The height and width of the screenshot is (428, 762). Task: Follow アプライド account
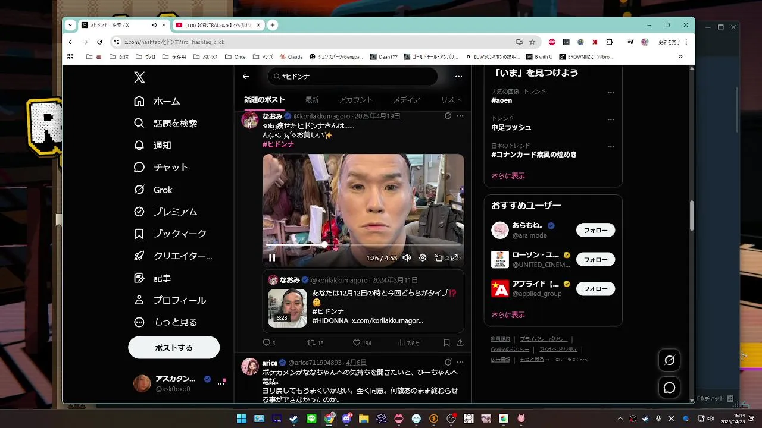[x=595, y=289]
